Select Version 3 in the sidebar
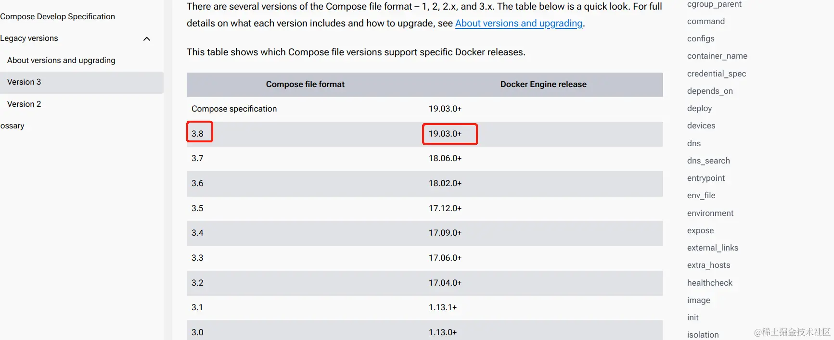The height and width of the screenshot is (340, 834). coord(82,82)
